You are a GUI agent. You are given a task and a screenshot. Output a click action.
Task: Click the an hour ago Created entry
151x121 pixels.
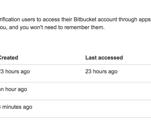click(x=13, y=89)
